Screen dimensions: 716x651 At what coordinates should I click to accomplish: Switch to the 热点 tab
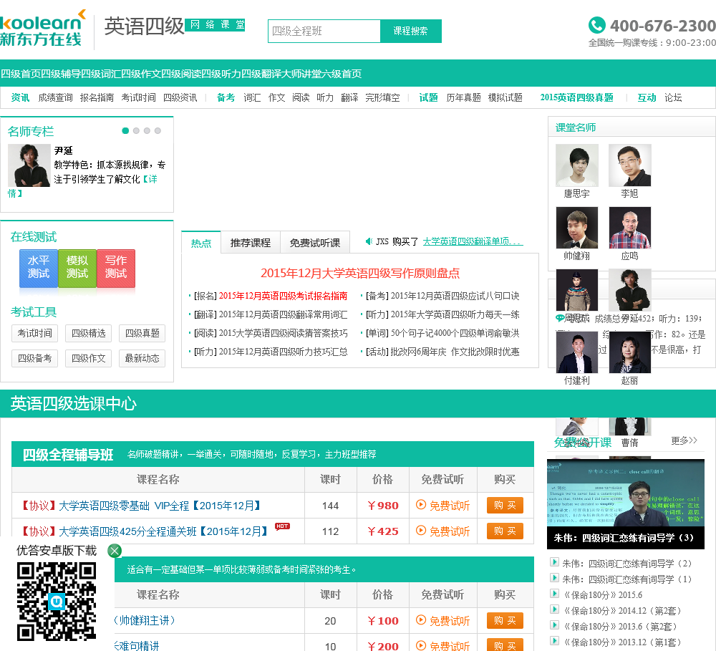pos(201,243)
